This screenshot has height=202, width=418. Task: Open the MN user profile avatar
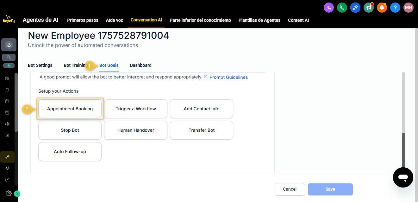(409, 8)
